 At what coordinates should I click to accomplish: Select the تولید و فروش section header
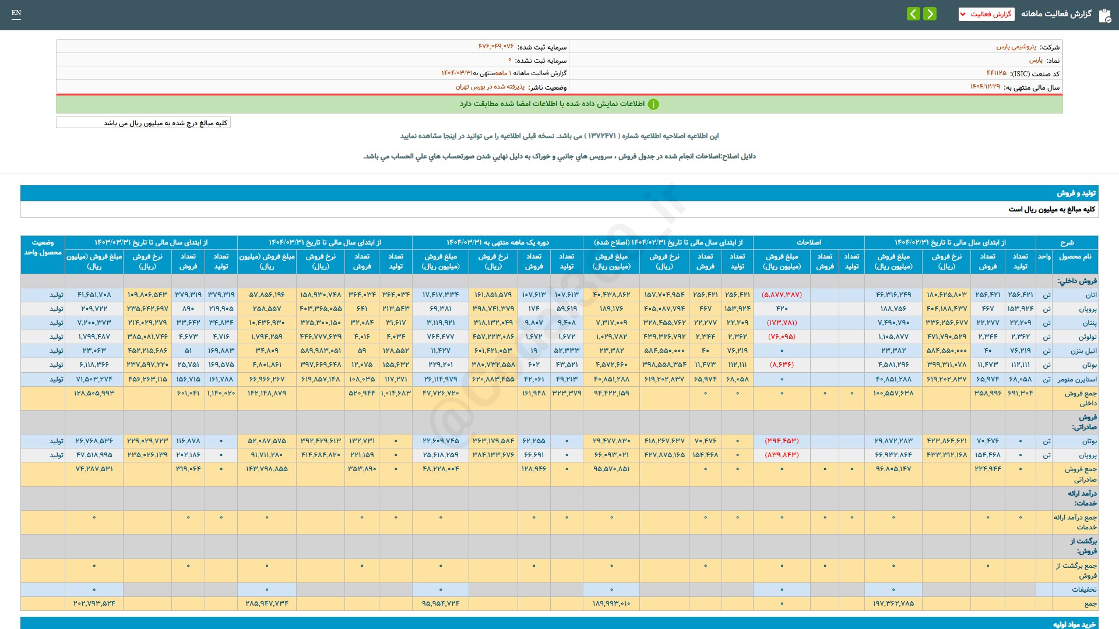pyautogui.click(x=559, y=193)
